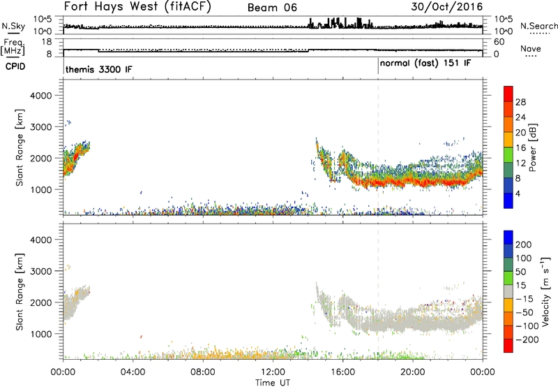Click the dashed CPID change line in power panel
The height and width of the screenshot is (387, 558).
tap(378, 147)
